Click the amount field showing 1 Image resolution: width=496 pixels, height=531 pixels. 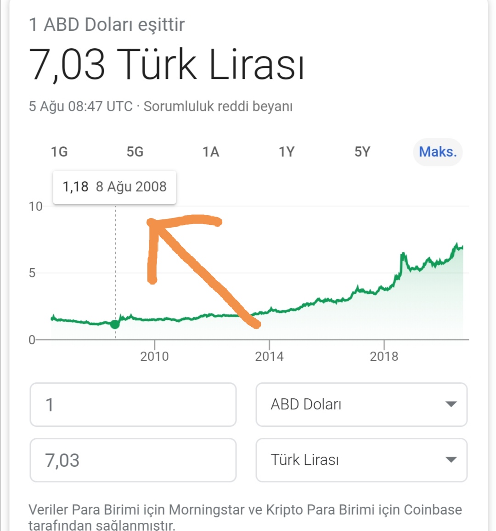133,405
